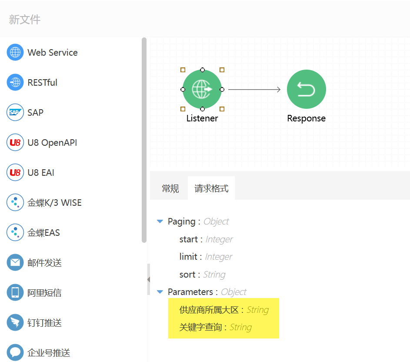The width and height of the screenshot is (410, 362).
Task: Open the SAP connector
Action: [15, 112]
